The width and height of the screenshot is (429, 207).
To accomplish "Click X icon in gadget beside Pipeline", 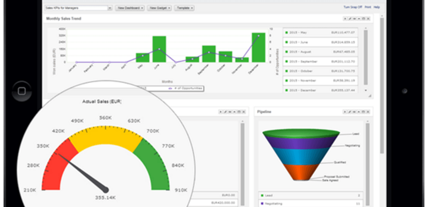I will pos(244,112).
